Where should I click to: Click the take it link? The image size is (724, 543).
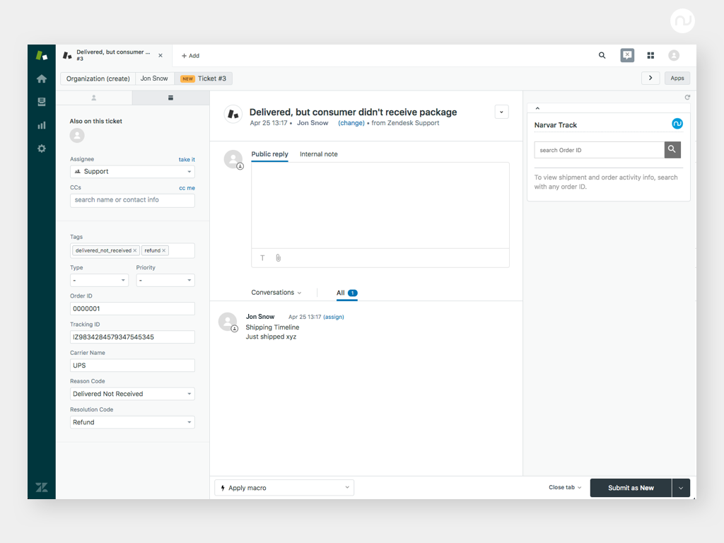pyautogui.click(x=187, y=160)
